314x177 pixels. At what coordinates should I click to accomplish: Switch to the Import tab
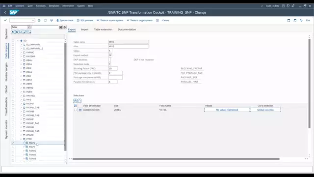[x=84, y=29]
